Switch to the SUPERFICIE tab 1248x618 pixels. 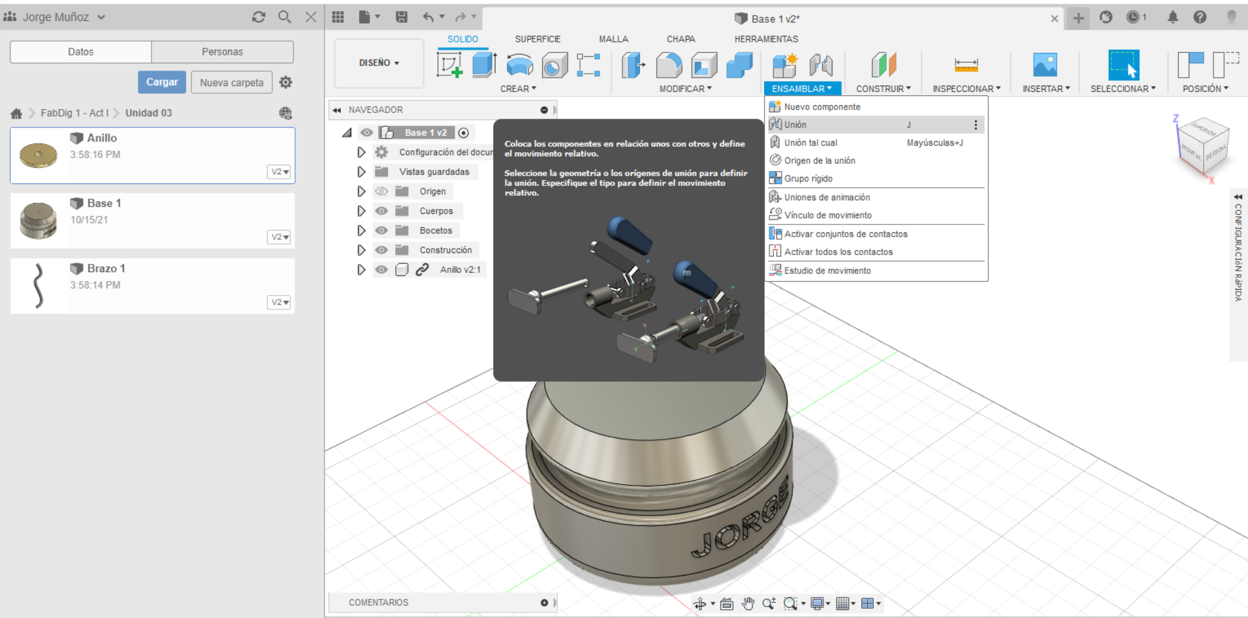tap(537, 39)
